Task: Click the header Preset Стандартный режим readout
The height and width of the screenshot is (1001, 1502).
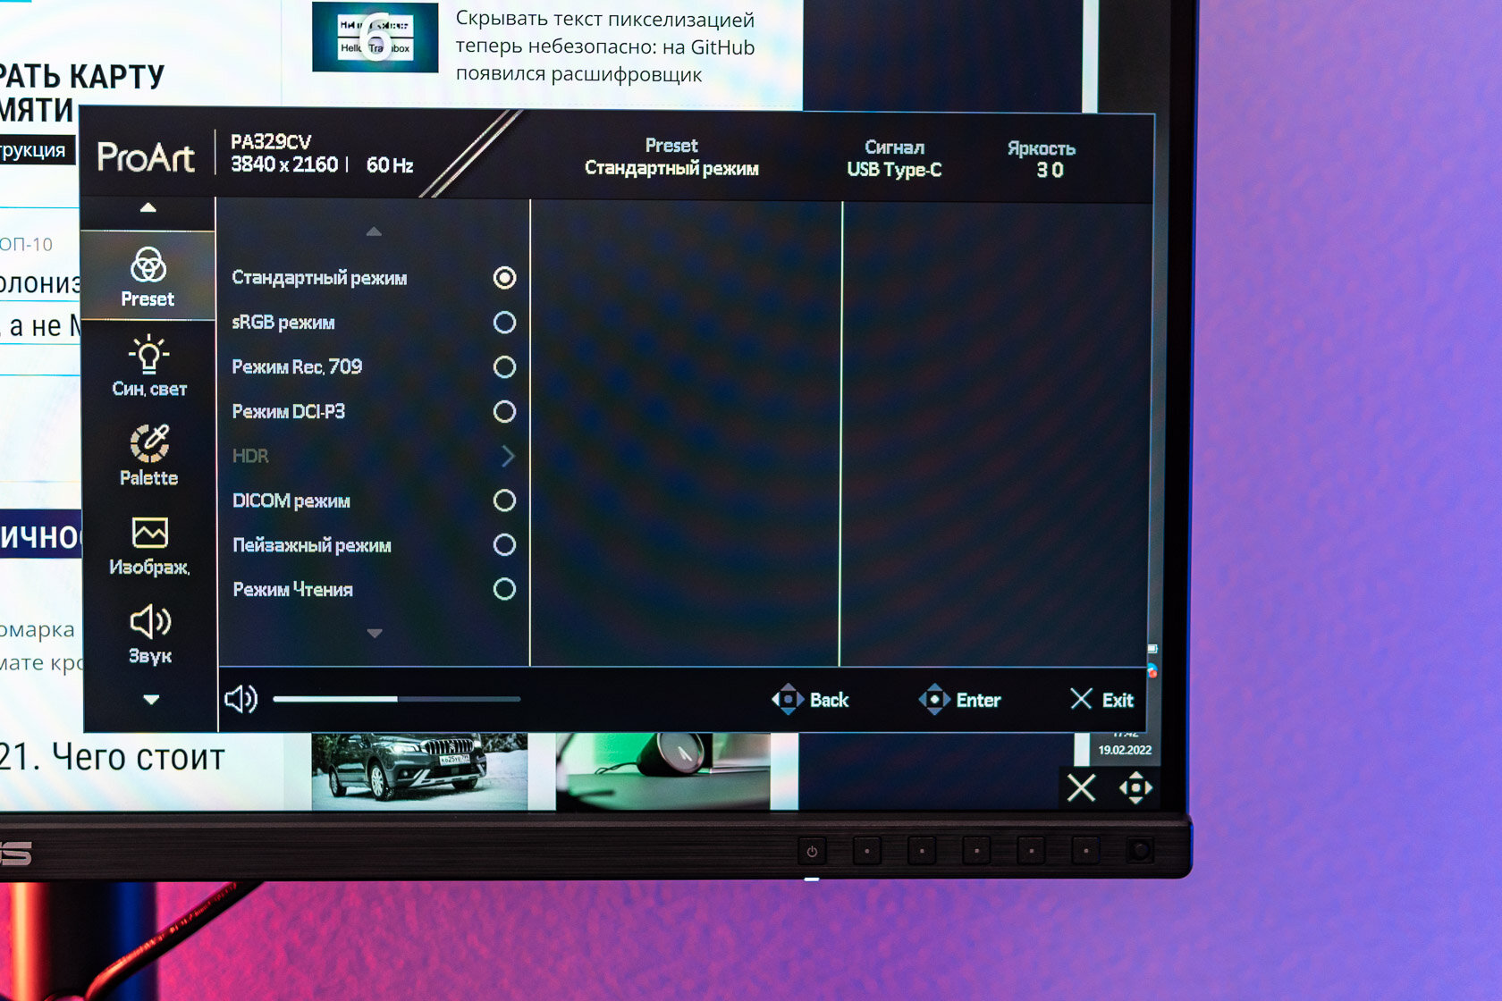Action: [671, 156]
